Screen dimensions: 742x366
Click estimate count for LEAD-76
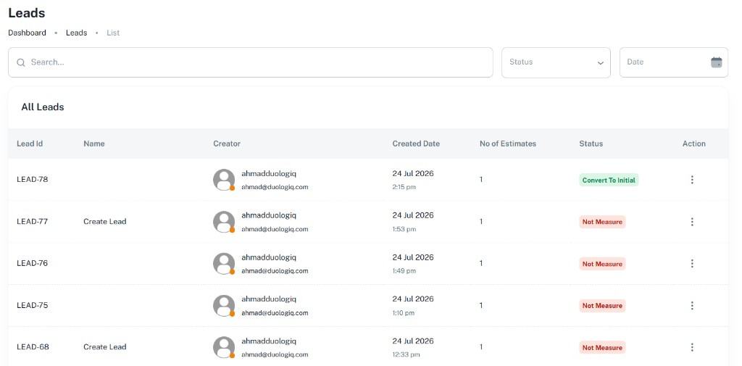point(481,263)
